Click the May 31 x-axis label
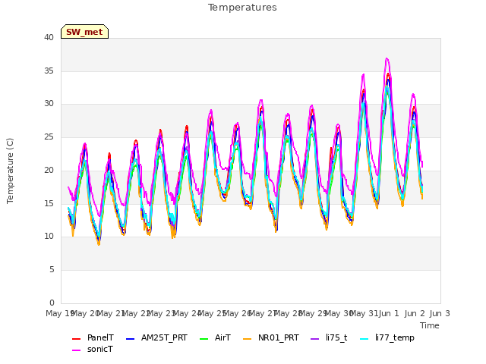 [364, 313]
